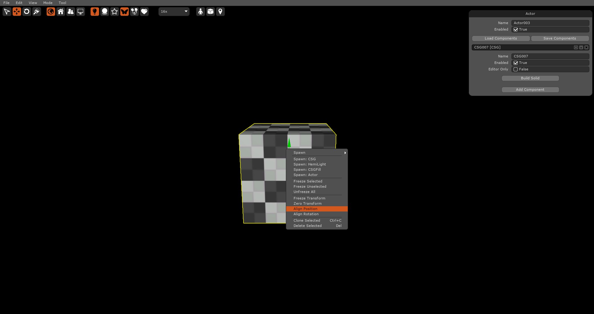Click Freeze Unselected in context menu
The height and width of the screenshot is (314, 594).
pyautogui.click(x=317, y=187)
